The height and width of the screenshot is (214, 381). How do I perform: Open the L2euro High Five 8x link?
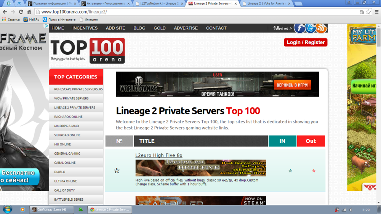[x=158, y=155]
